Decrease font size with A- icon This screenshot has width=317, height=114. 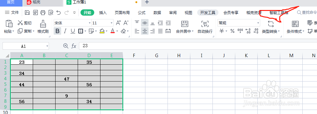pyautogui.click(x=126, y=23)
